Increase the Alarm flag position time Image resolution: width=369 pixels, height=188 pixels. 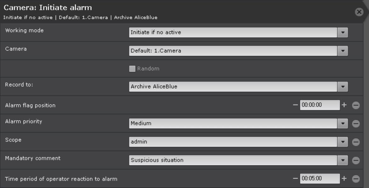344,105
